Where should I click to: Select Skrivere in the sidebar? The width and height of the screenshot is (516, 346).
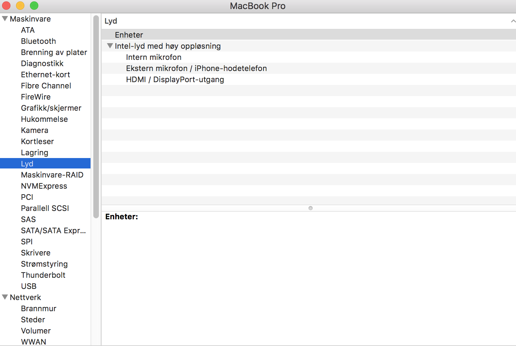coord(36,253)
